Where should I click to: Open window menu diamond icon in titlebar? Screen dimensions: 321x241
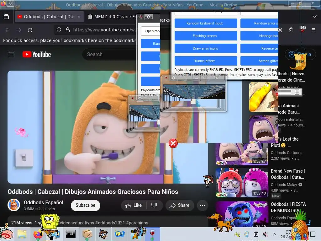(11, 3)
